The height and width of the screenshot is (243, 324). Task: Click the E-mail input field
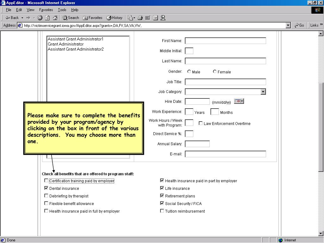[x=225, y=154]
